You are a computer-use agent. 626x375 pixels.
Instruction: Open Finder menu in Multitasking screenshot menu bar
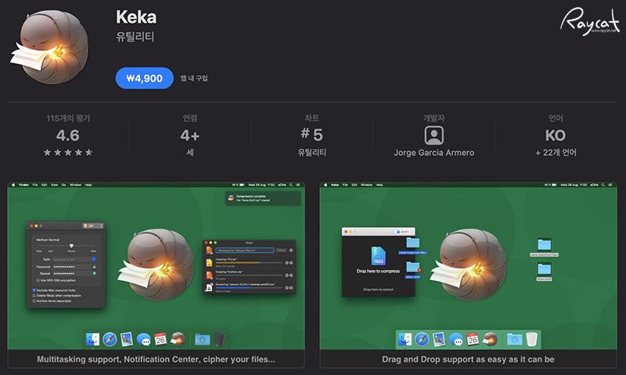pyautogui.click(x=24, y=185)
